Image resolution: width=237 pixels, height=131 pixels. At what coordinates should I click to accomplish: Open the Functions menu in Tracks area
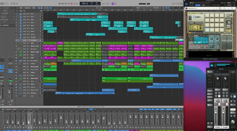27,8
